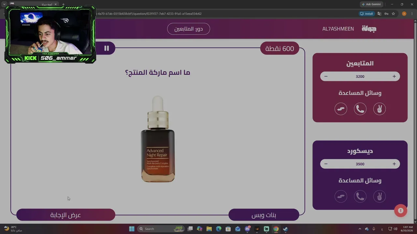Use the handshake helper for المتابعين team
The height and width of the screenshot is (234, 417).
341,109
